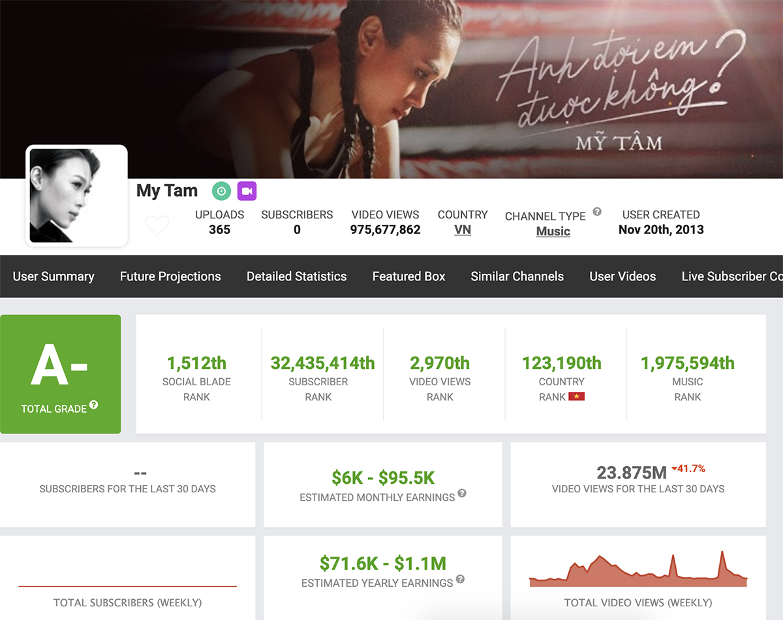
Task: View the Similar Channels tab
Action: (x=517, y=276)
